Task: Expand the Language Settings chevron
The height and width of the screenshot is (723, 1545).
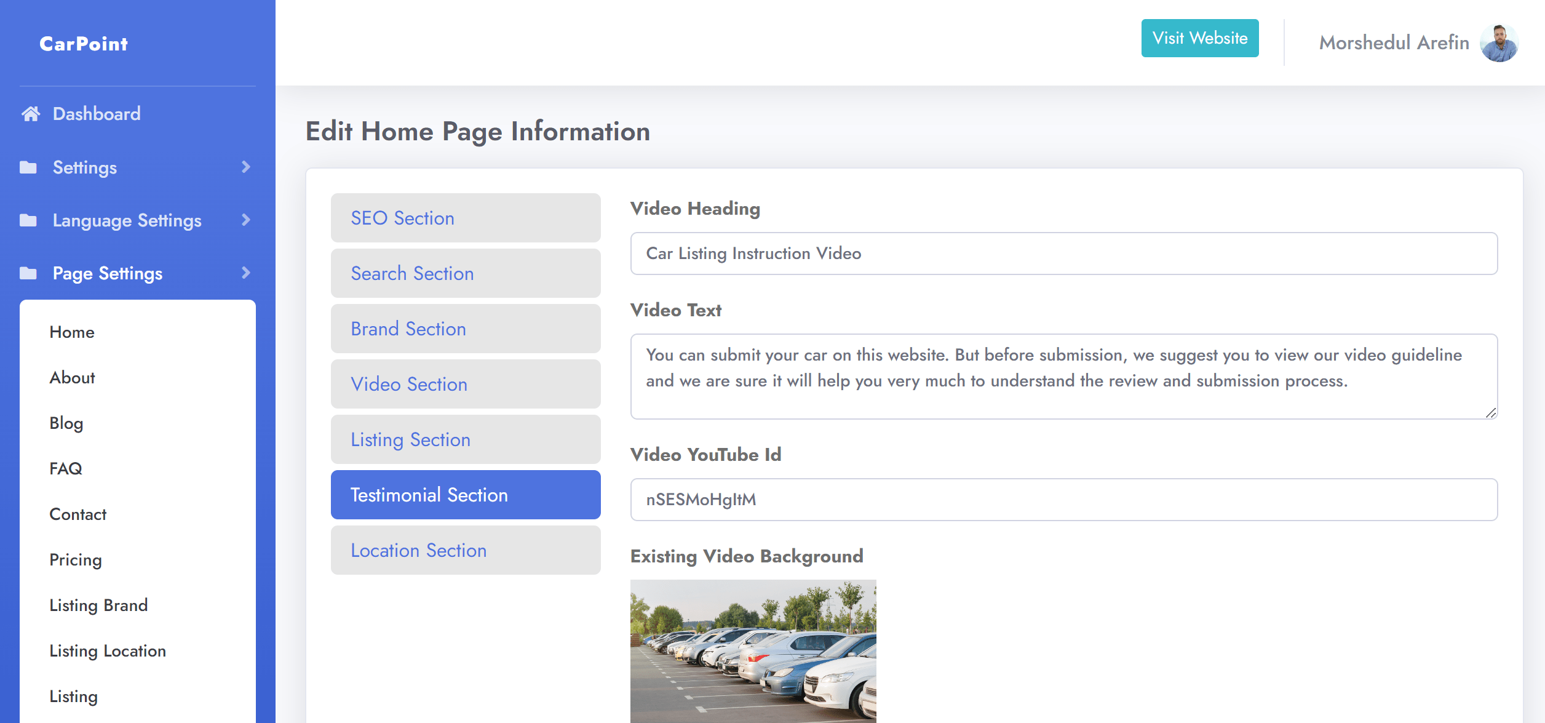Action: pos(245,220)
